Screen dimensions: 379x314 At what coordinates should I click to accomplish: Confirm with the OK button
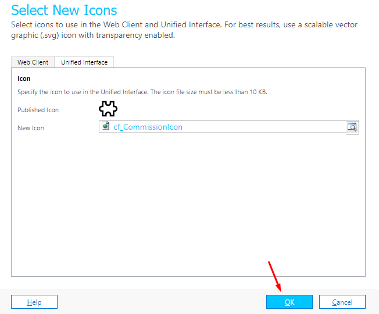click(x=289, y=302)
